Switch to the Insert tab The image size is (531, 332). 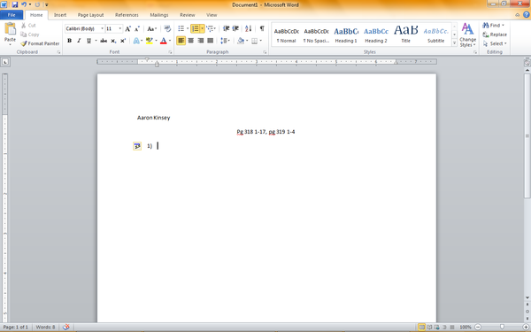click(60, 15)
